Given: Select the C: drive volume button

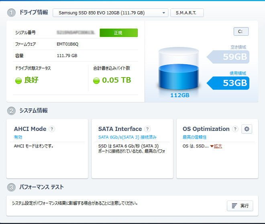Looking at the screenshot, I should 241,31.
